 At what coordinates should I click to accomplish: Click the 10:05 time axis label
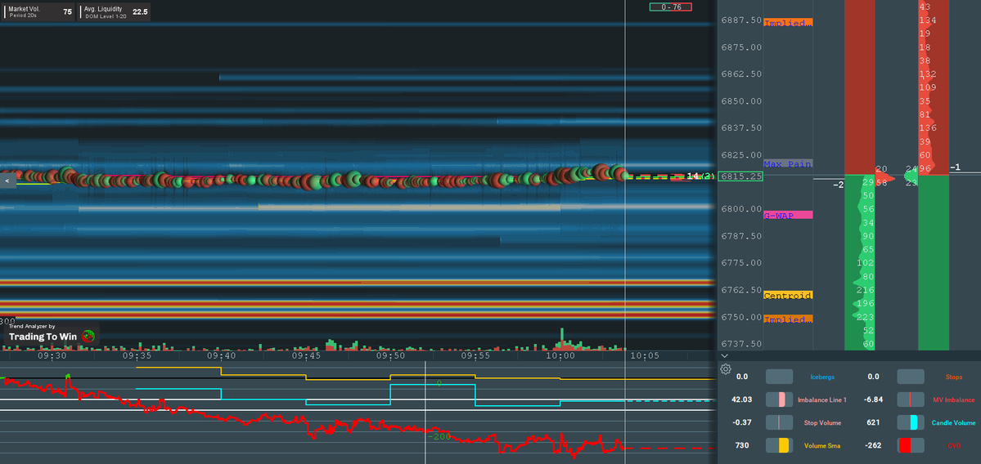coord(645,355)
